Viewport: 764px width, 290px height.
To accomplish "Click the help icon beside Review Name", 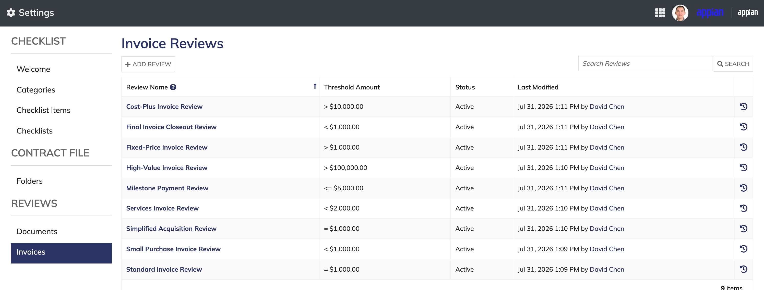I will (x=173, y=87).
